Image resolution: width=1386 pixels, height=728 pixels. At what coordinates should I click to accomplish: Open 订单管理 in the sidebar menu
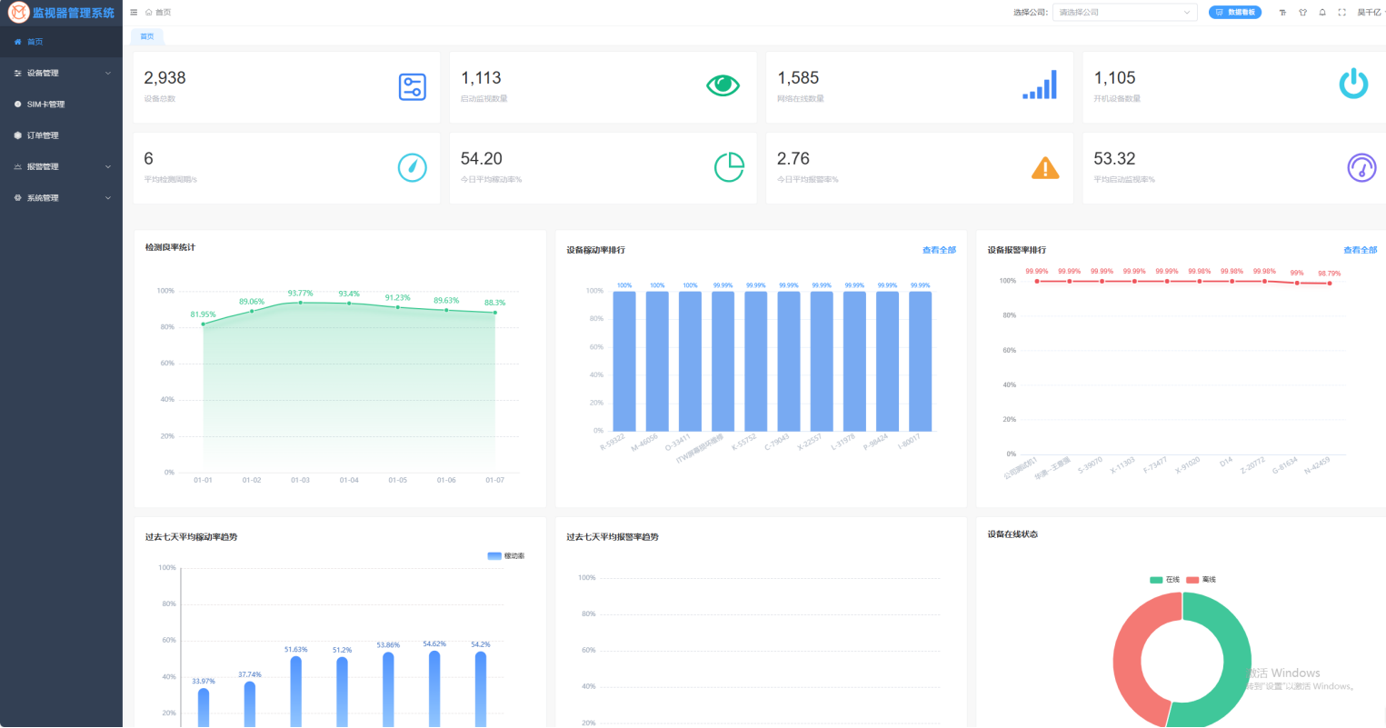tap(61, 135)
